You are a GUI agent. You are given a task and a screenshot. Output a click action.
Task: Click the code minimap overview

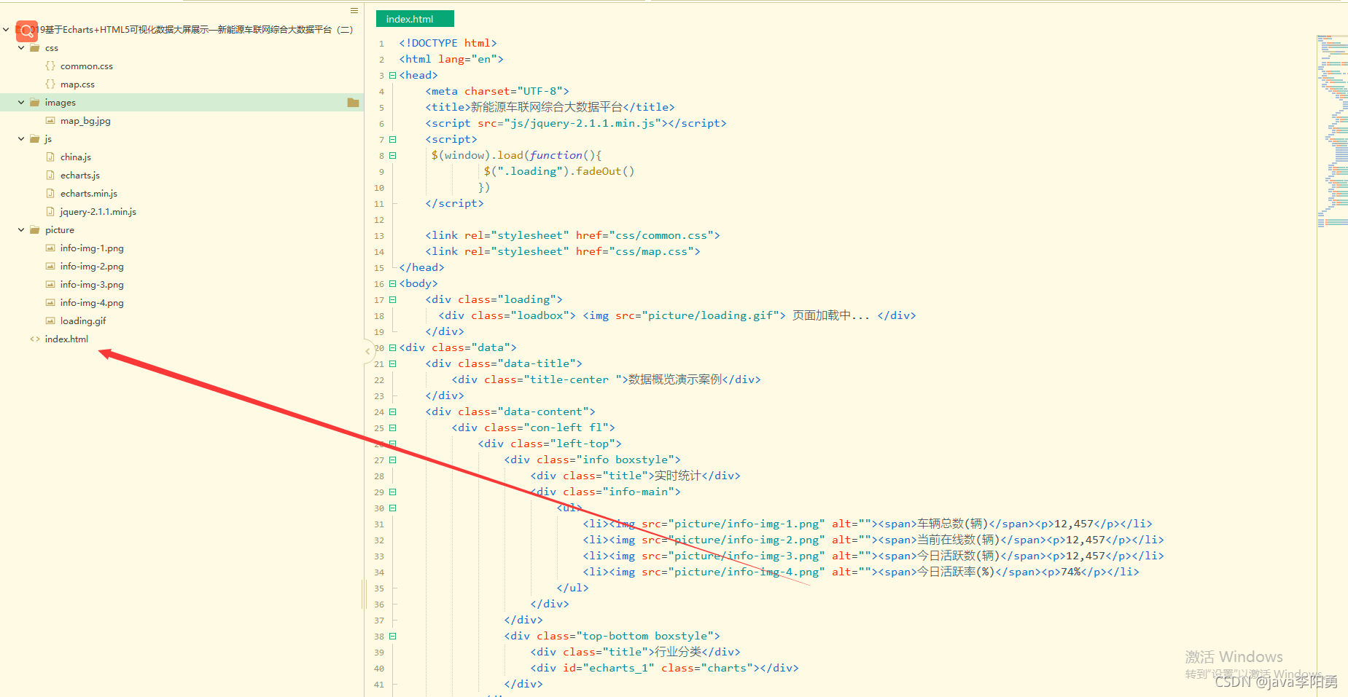pos(1333,131)
